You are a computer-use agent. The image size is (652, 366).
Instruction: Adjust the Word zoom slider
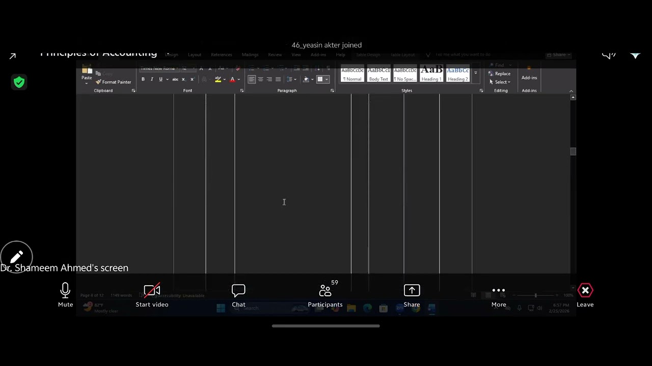point(535,295)
